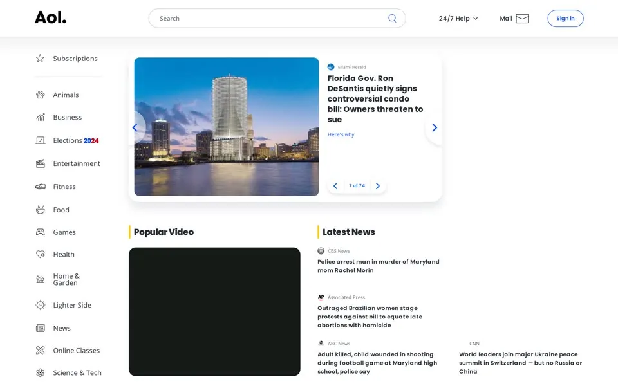Go to previous carousel slide, left edge arrow
The height and width of the screenshot is (386, 618).
click(x=135, y=127)
